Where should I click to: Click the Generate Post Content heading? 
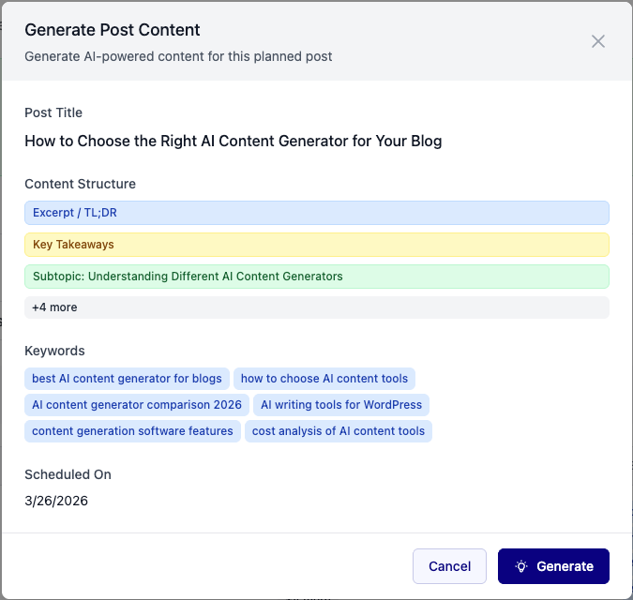click(113, 30)
